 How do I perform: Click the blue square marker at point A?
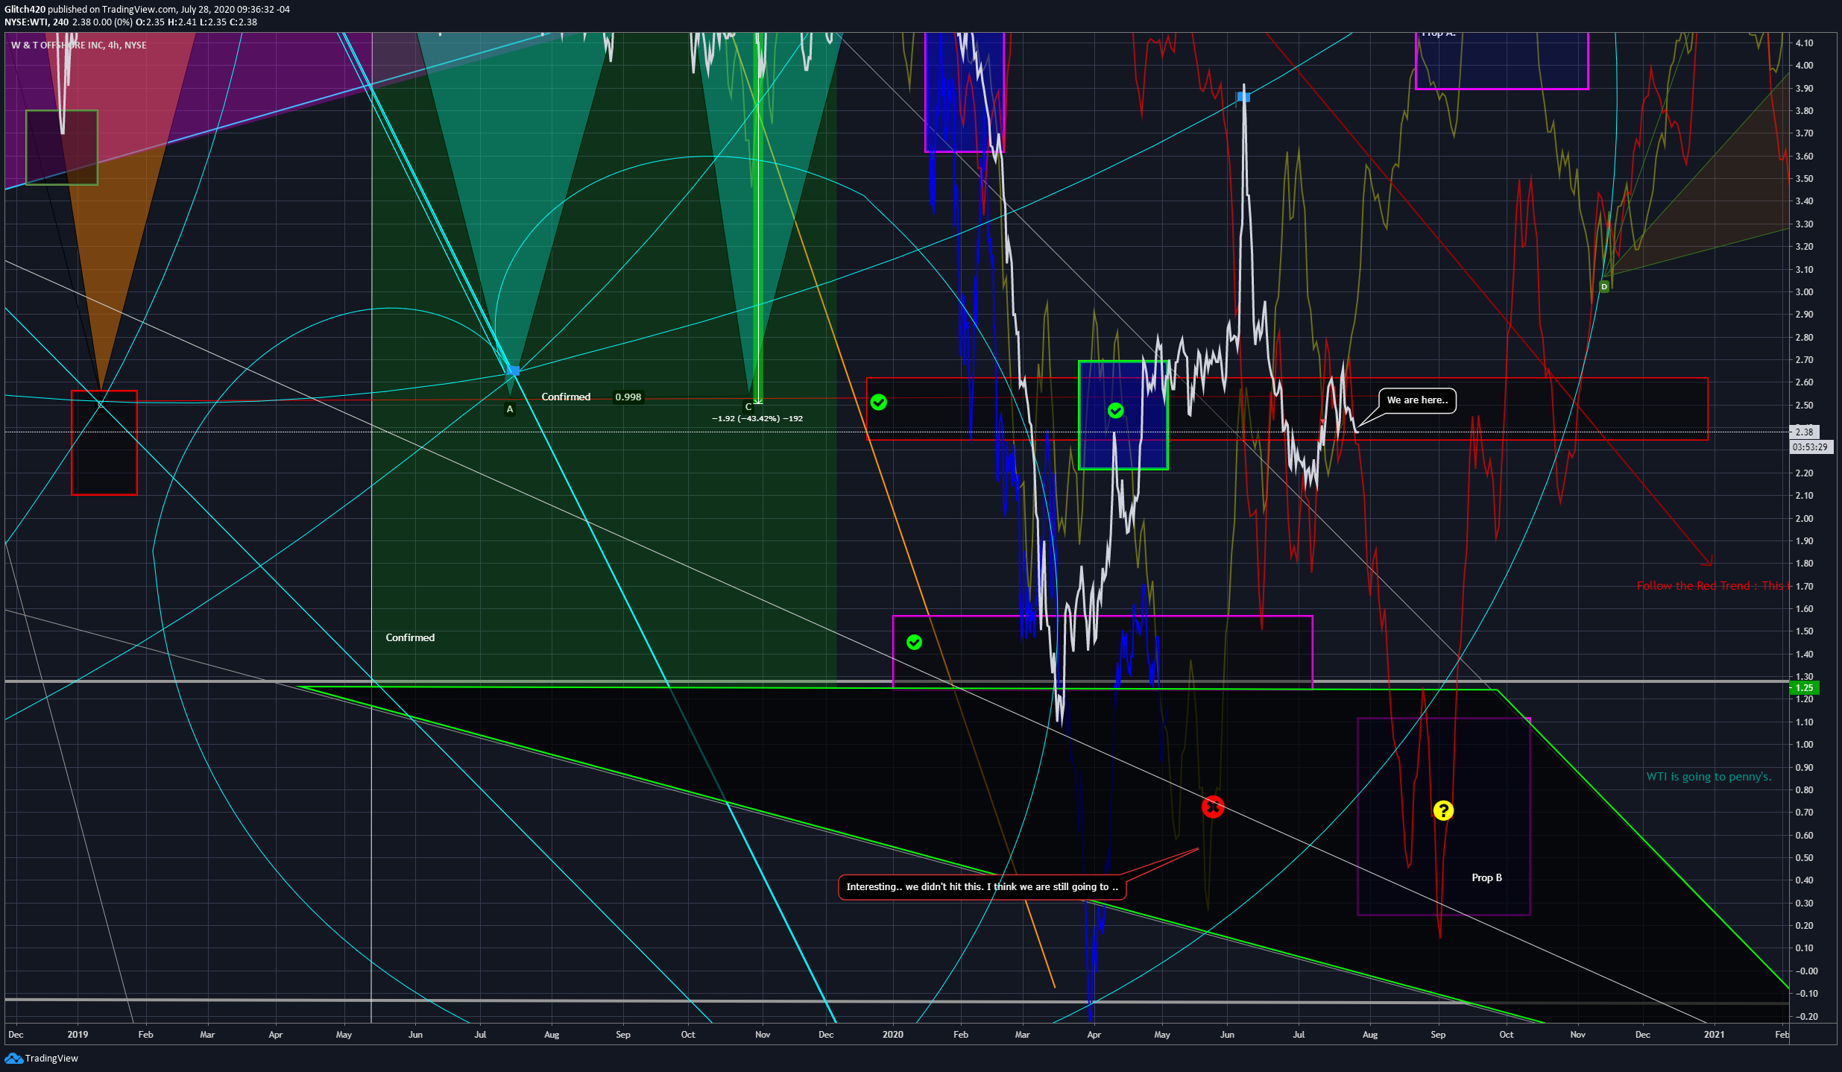(x=514, y=371)
